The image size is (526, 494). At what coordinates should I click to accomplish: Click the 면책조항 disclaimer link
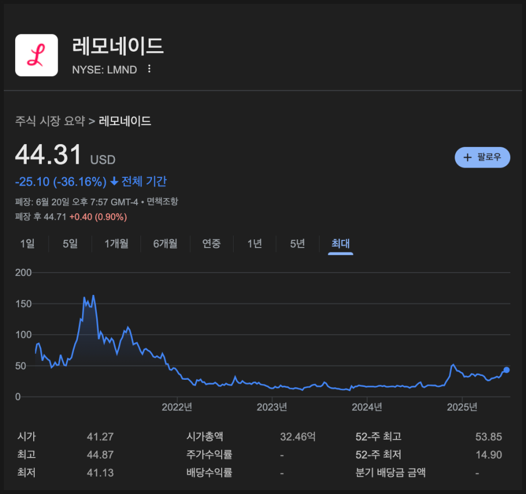tap(162, 201)
